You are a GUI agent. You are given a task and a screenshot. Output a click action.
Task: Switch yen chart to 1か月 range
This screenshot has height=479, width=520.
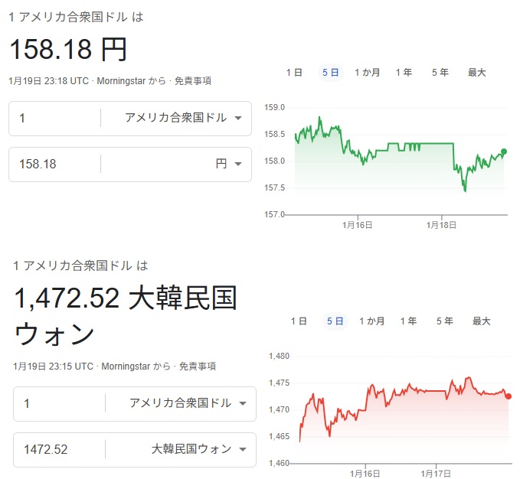tap(367, 73)
